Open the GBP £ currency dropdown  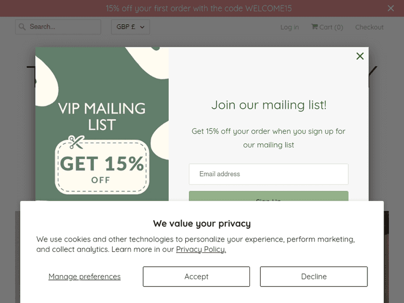tap(130, 27)
